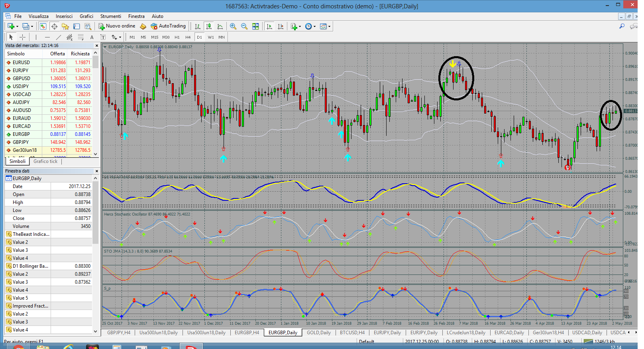Click the New Chart icon

(11, 26)
